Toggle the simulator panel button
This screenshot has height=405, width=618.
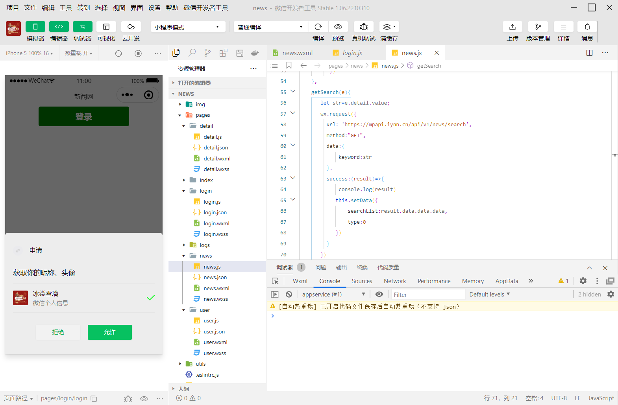(x=35, y=27)
